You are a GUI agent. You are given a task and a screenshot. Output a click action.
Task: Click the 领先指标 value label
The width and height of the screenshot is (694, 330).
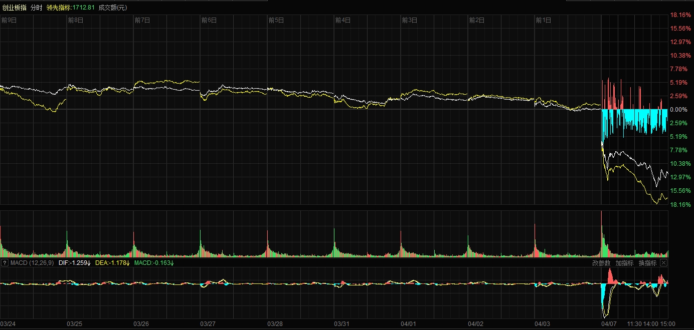[70, 8]
